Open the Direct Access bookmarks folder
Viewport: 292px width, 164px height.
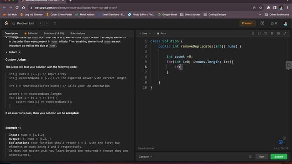point(190,15)
